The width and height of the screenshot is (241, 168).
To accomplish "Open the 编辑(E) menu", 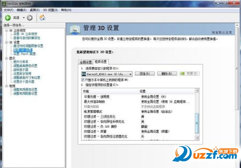I will 22,10.
